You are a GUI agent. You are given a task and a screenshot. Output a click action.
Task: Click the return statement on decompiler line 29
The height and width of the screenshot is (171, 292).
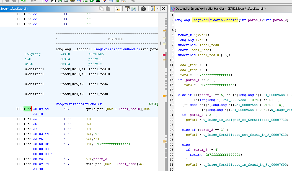[x=216, y=155]
